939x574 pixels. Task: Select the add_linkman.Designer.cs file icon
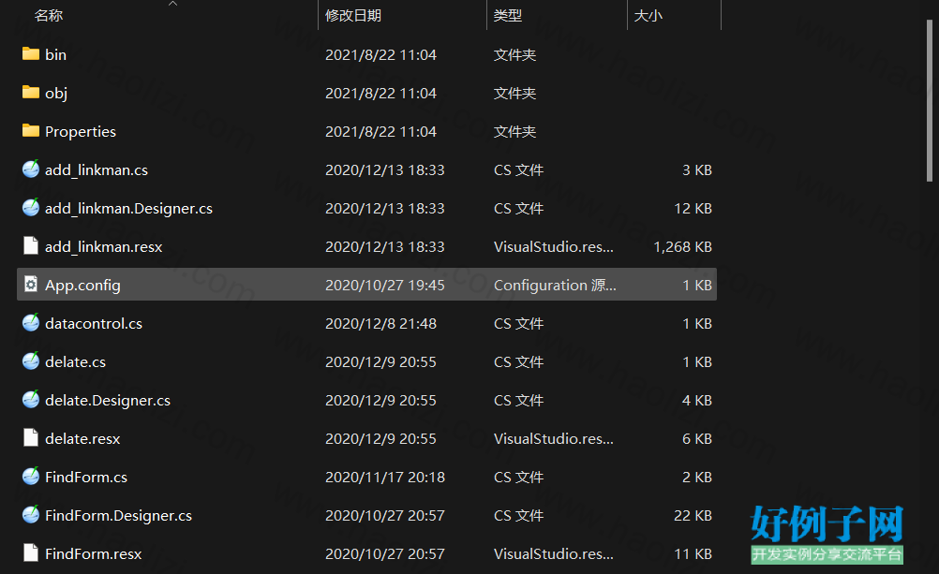pos(31,208)
